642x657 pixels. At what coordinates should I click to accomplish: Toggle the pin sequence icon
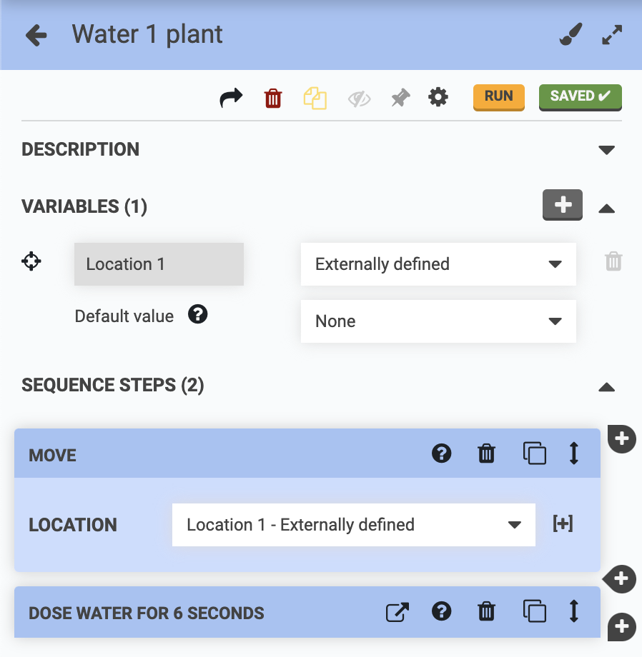[400, 98]
